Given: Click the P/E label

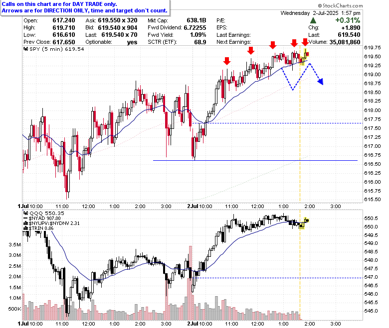Looking at the screenshot, I should (221, 20).
